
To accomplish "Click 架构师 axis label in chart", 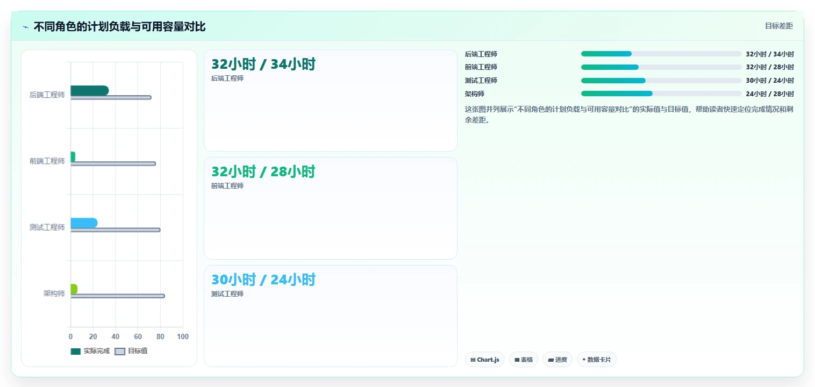I will (x=54, y=293).
